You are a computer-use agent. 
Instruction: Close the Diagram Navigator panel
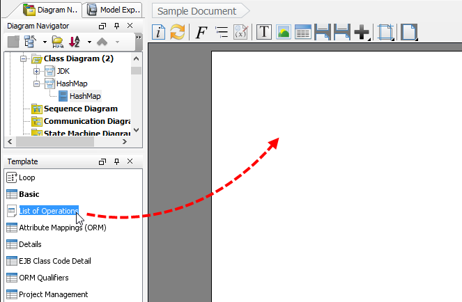[x=130, y=26]
